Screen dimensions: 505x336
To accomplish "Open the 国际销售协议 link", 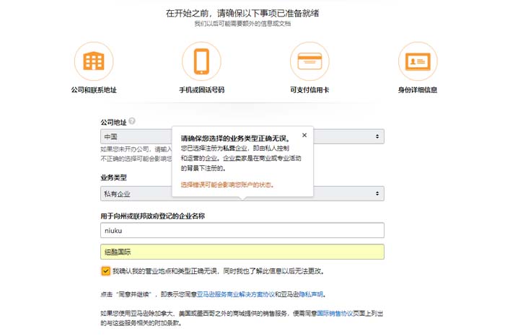I will (x=338, y=313).
